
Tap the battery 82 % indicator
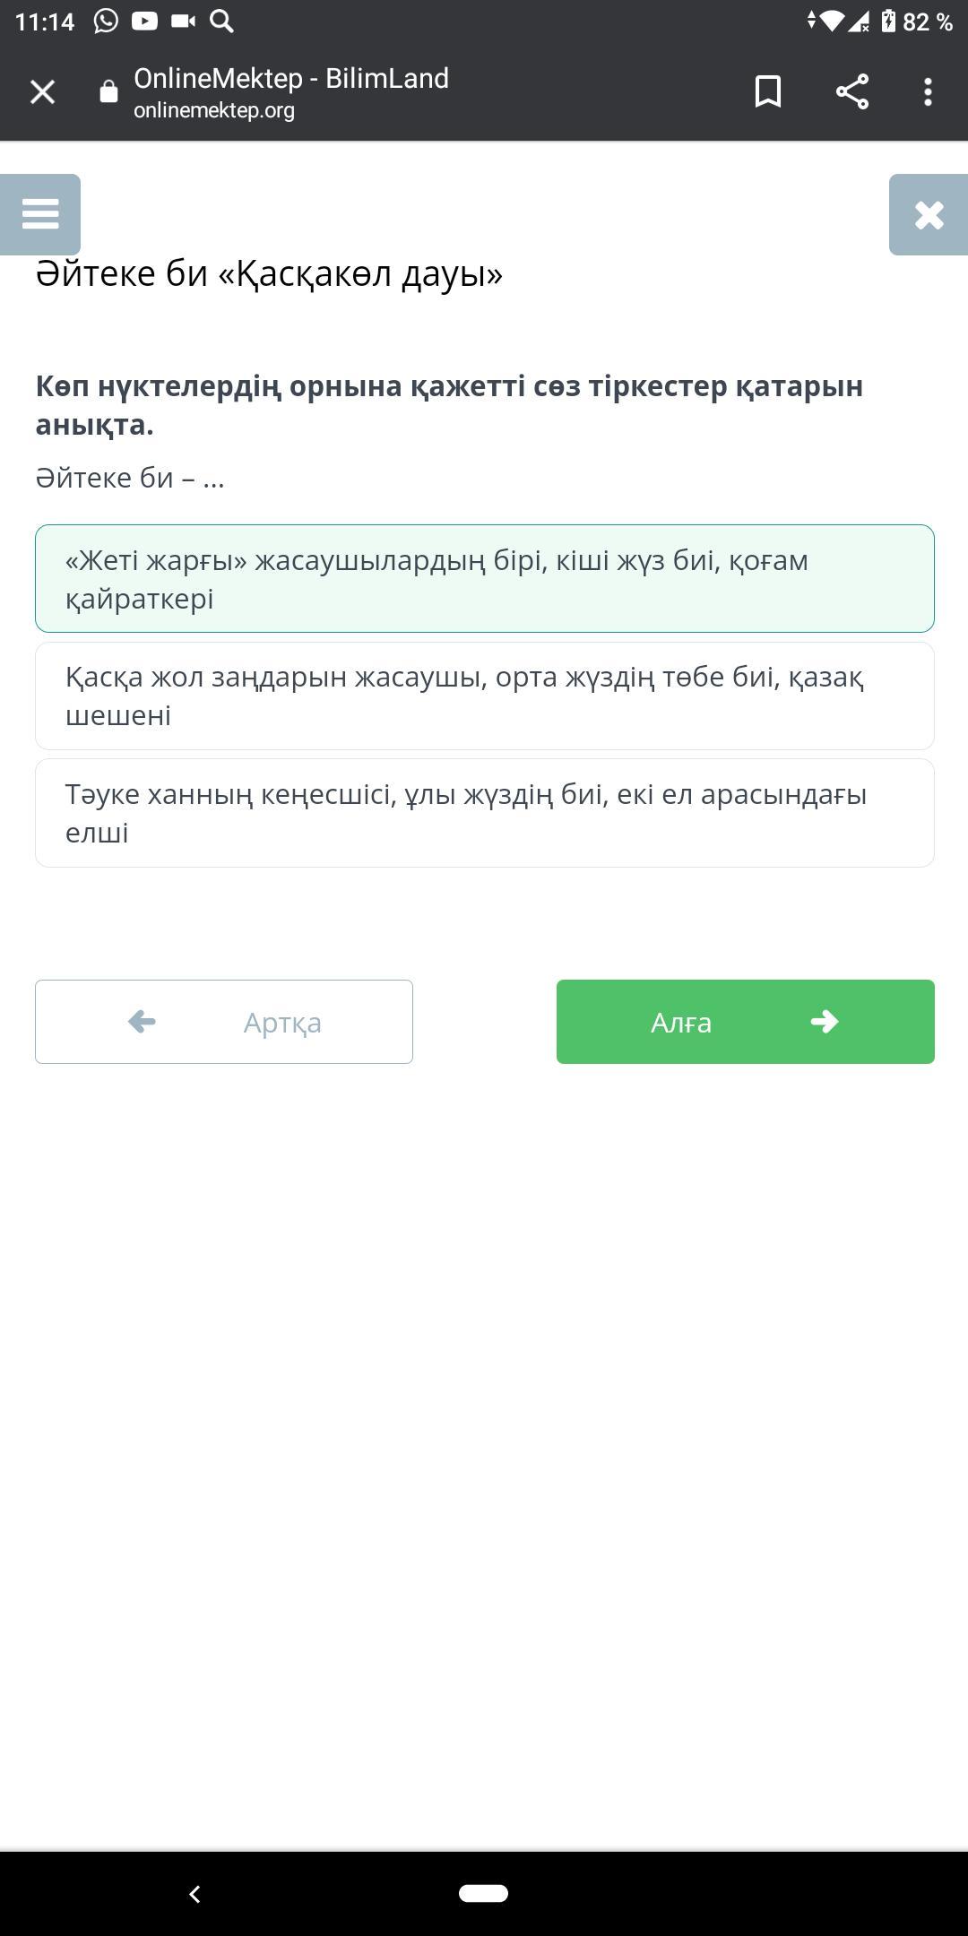click(917, 22)
